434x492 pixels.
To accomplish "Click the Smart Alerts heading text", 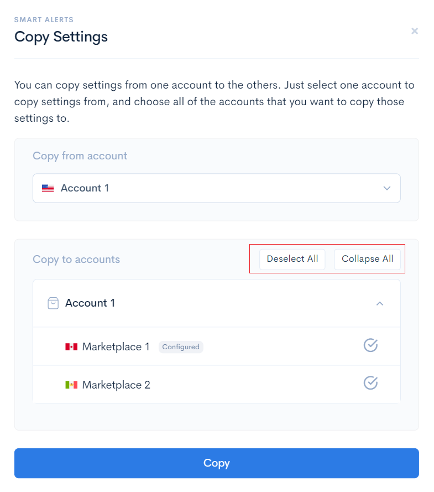I will 44,20.
